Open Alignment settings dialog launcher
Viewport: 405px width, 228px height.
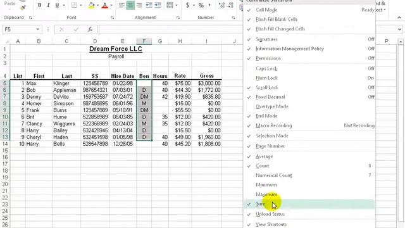tap(178, 18)
